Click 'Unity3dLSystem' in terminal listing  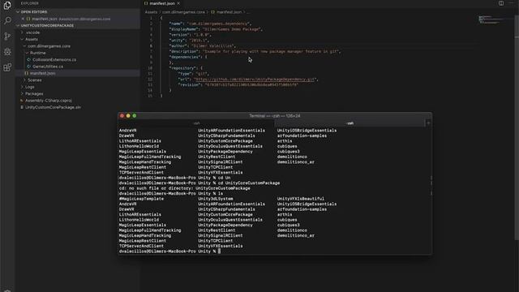click(x=215, y=199)
